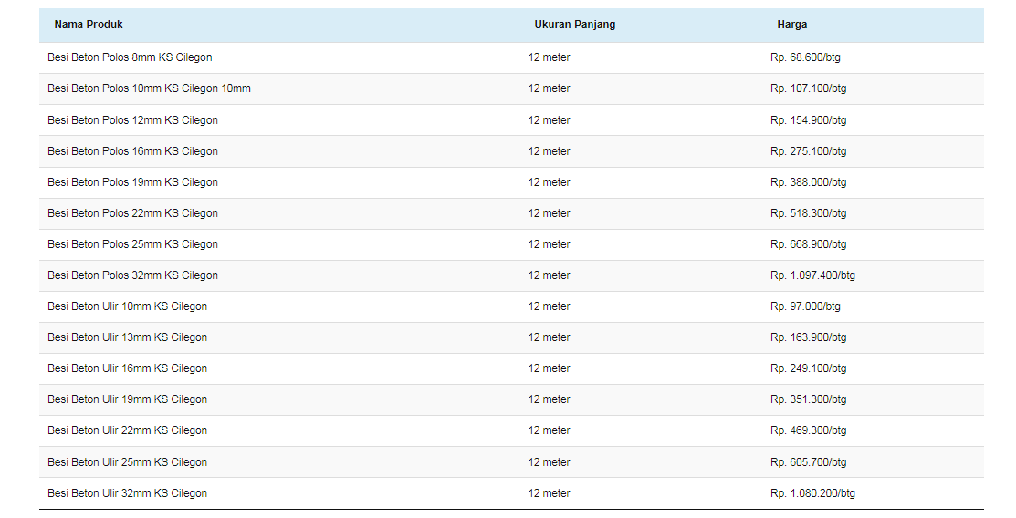This screenshot has height=518, width=1016.
Task: Click price Rp. 388.000/btg
Action: (809, 182)
